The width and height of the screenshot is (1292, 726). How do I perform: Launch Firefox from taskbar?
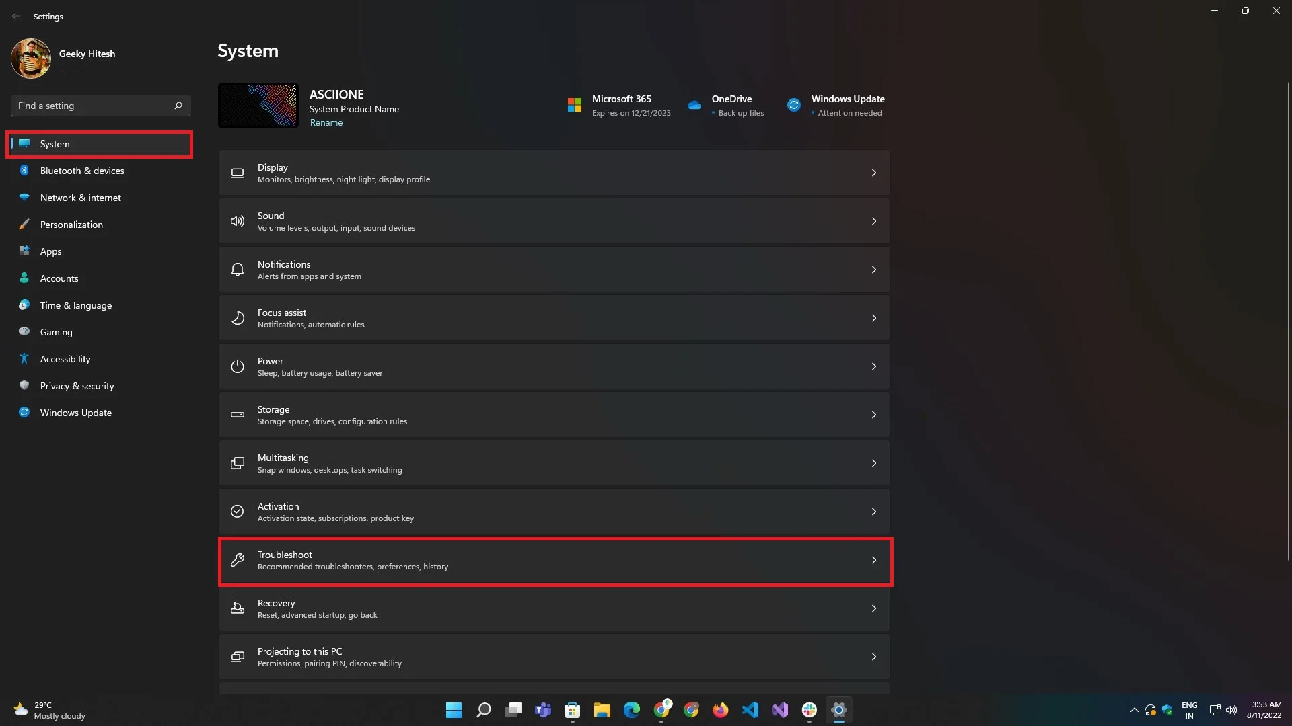[x=721, y=710]
